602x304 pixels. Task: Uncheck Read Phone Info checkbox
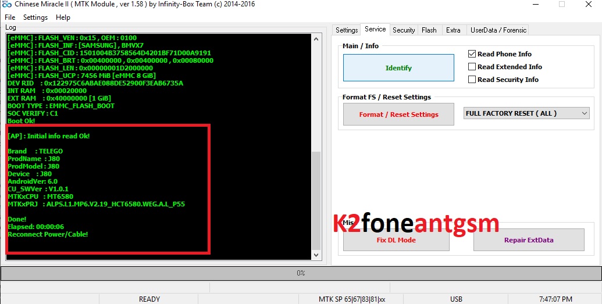click(472, 53)
